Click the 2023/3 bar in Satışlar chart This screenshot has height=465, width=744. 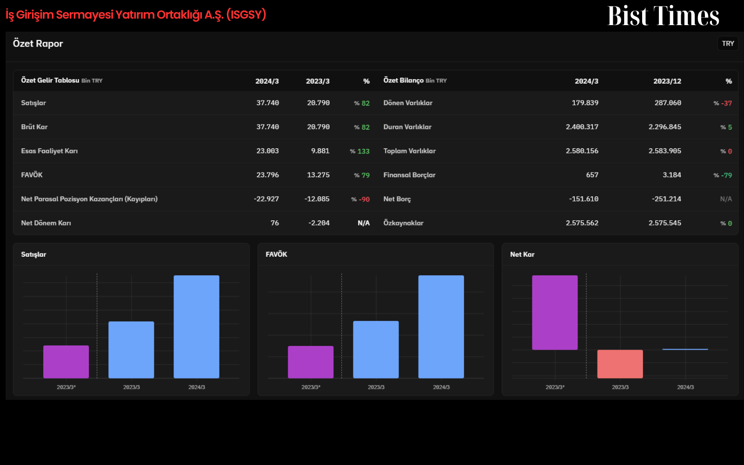point(131,350)
